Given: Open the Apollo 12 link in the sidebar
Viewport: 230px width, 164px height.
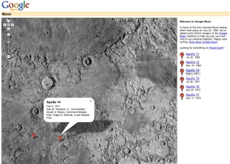Looking at the screenshot, I should pyautogui.click(x=193, y=62).
